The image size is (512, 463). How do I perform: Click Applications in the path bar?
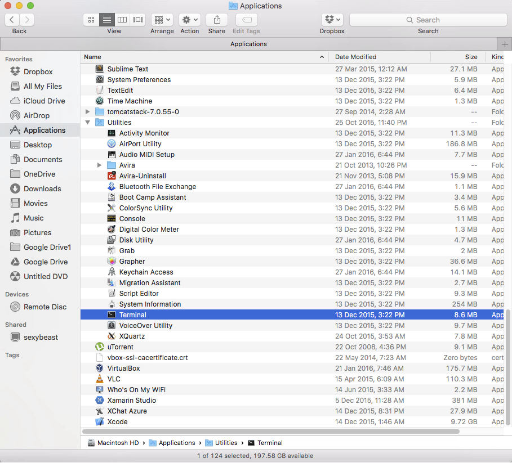pyautogui.click(x=172, y=443)
